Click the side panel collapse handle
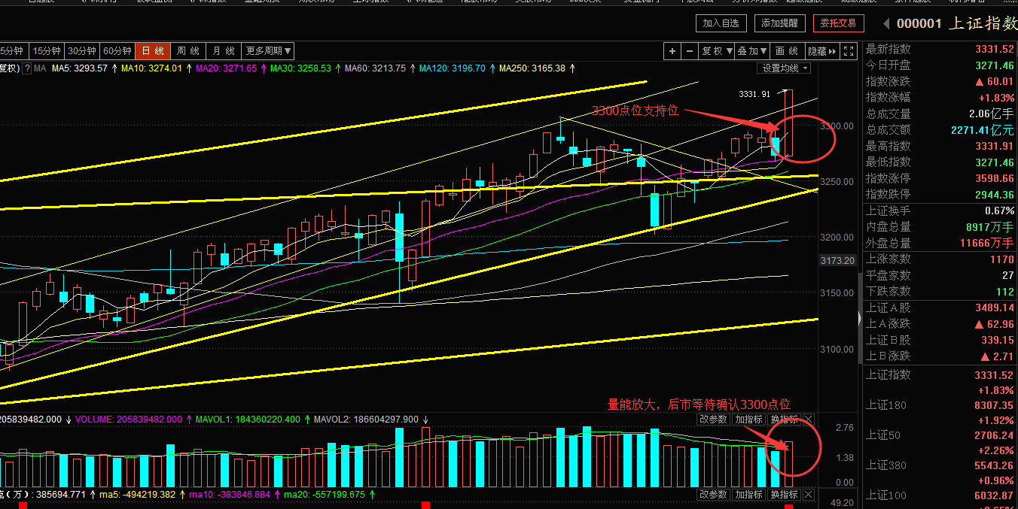1018x509 pixels. pyautogui.click(x=859, y=319)
